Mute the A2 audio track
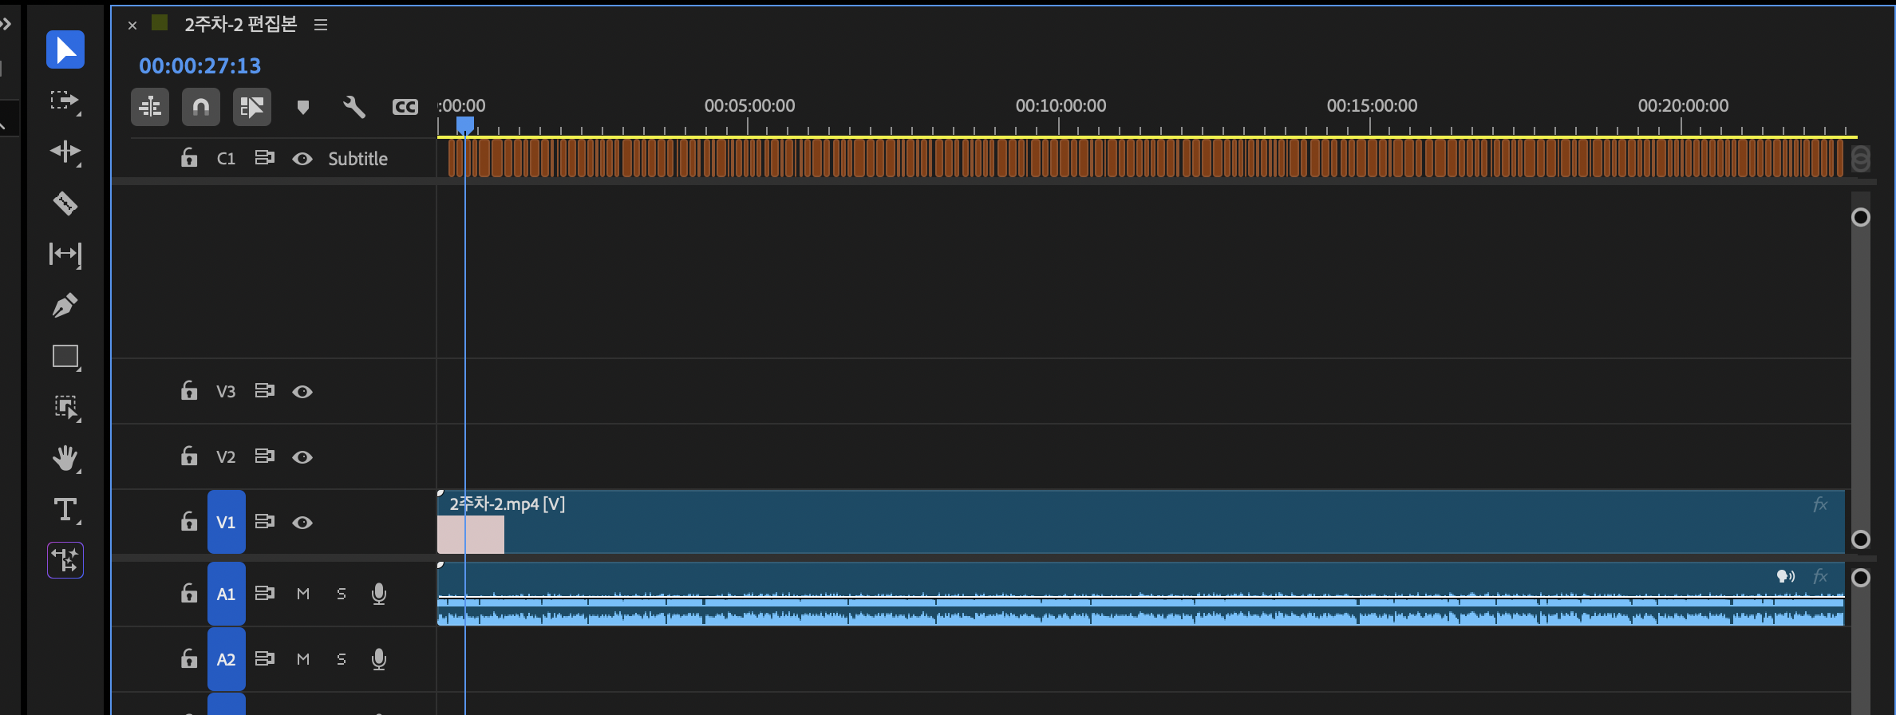Viewport: 1896px width, 715px height. 303,659
